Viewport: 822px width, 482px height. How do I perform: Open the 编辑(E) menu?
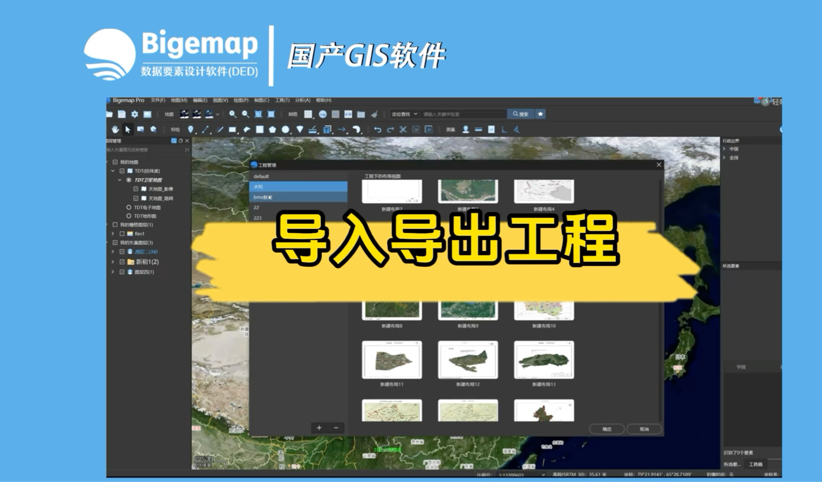click(x=200, y=100)
